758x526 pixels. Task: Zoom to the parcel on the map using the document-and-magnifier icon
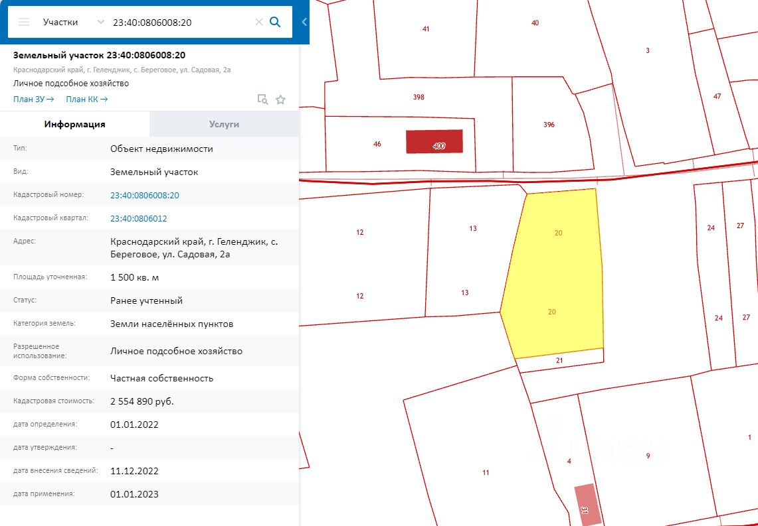tap(262, 99)
